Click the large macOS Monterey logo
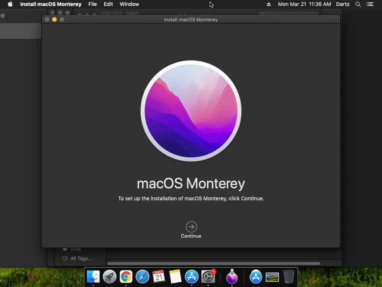The height and width of the screenshot is (287, 382). point(191,111)
